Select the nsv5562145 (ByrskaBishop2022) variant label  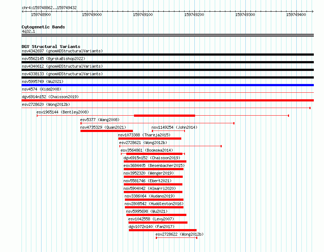54,59
